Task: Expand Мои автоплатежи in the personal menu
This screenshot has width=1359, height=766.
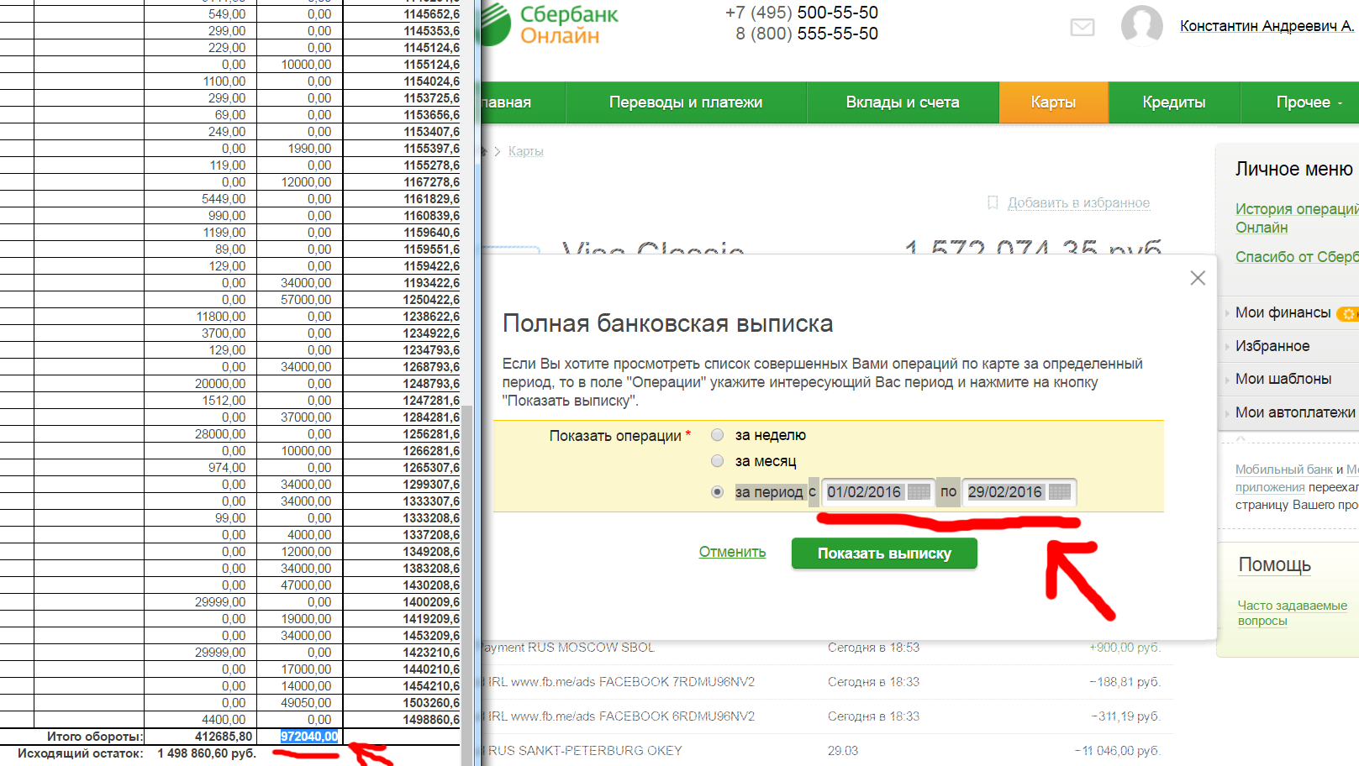Action: (1294, 412)
